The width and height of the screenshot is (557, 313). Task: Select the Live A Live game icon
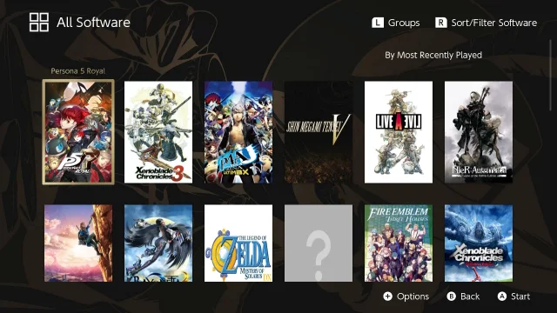tap(399, 132)
